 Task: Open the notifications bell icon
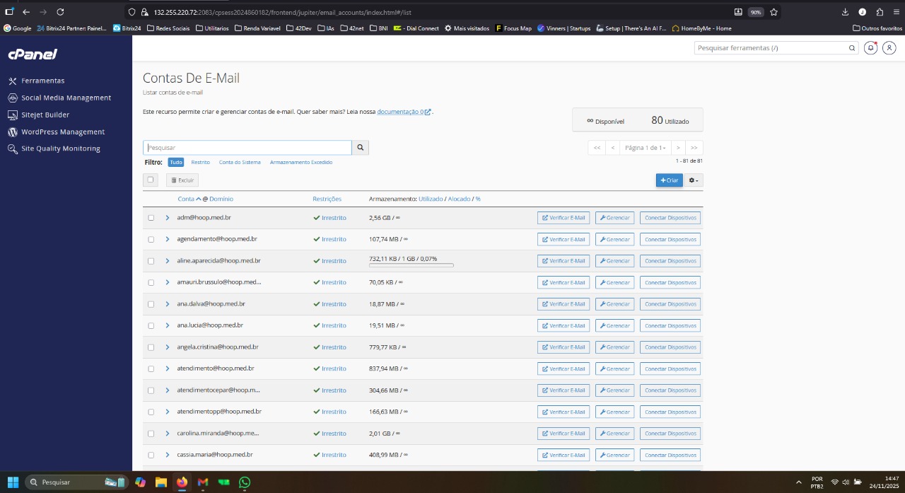point(870,48)
